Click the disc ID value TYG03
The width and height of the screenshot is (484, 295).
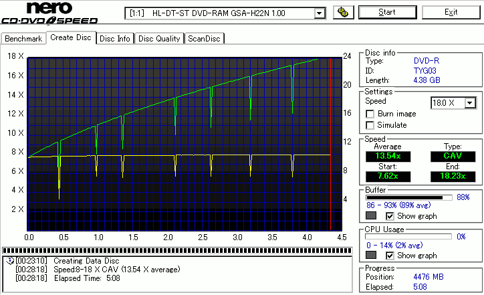pyautogui.click(x=425, y=71)
